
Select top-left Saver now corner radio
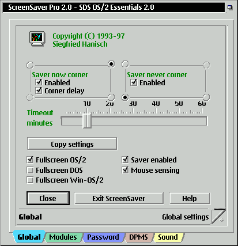pos(30,65)
